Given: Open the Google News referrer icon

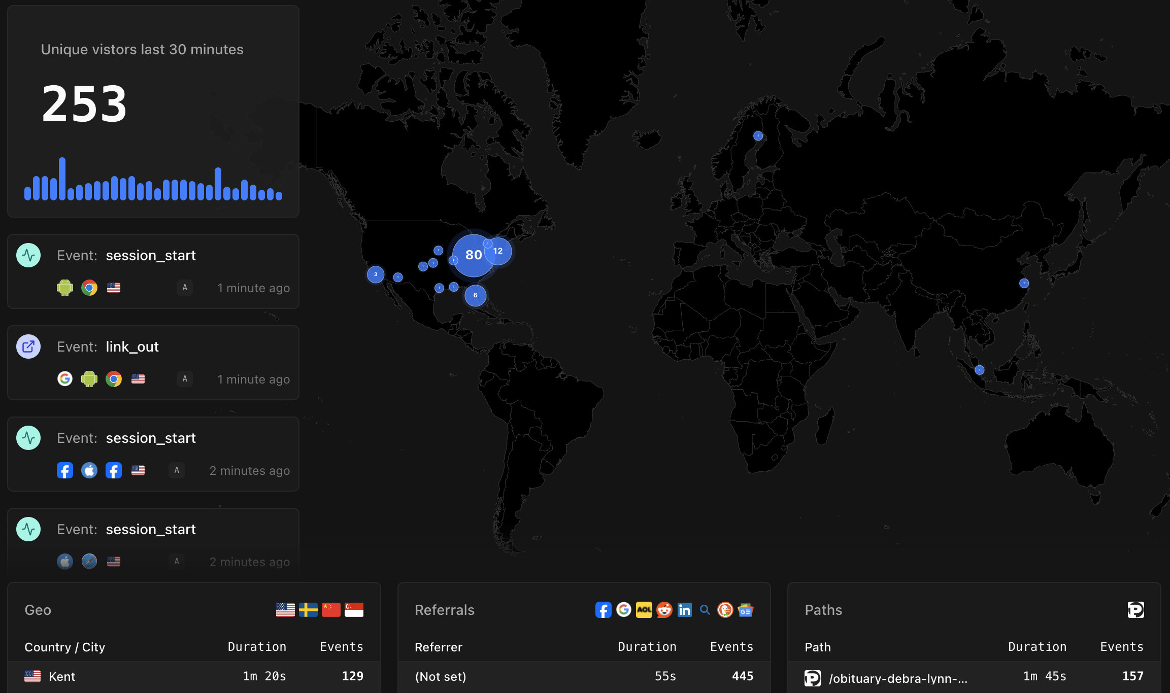Looking at the screenshot, I should (x=745, y=610).
